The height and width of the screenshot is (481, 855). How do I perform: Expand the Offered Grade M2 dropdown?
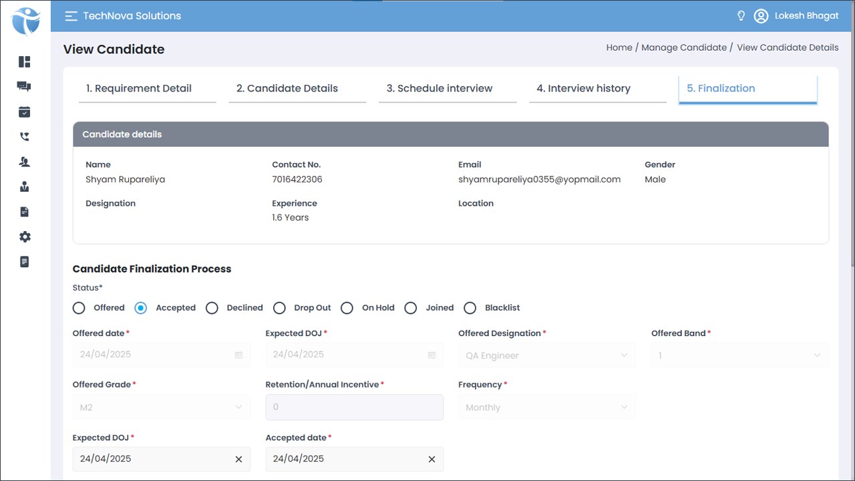click(162, 407)
